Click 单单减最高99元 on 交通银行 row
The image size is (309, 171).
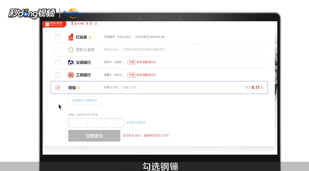click(146, 62)
